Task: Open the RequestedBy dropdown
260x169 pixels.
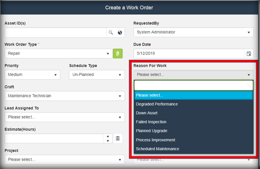Action: pyautogui.click(x=193, y=32)
